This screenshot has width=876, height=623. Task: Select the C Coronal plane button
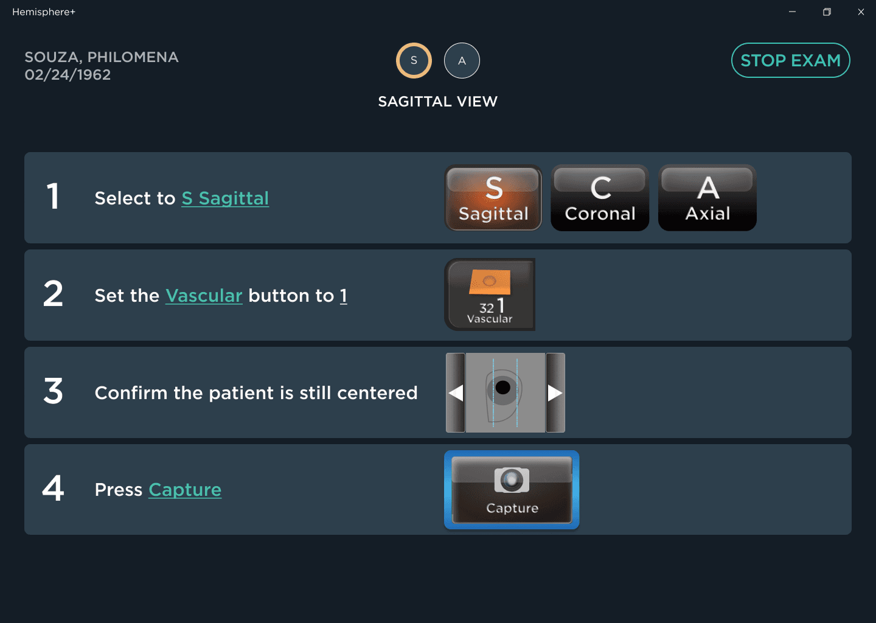pos(600,198)
